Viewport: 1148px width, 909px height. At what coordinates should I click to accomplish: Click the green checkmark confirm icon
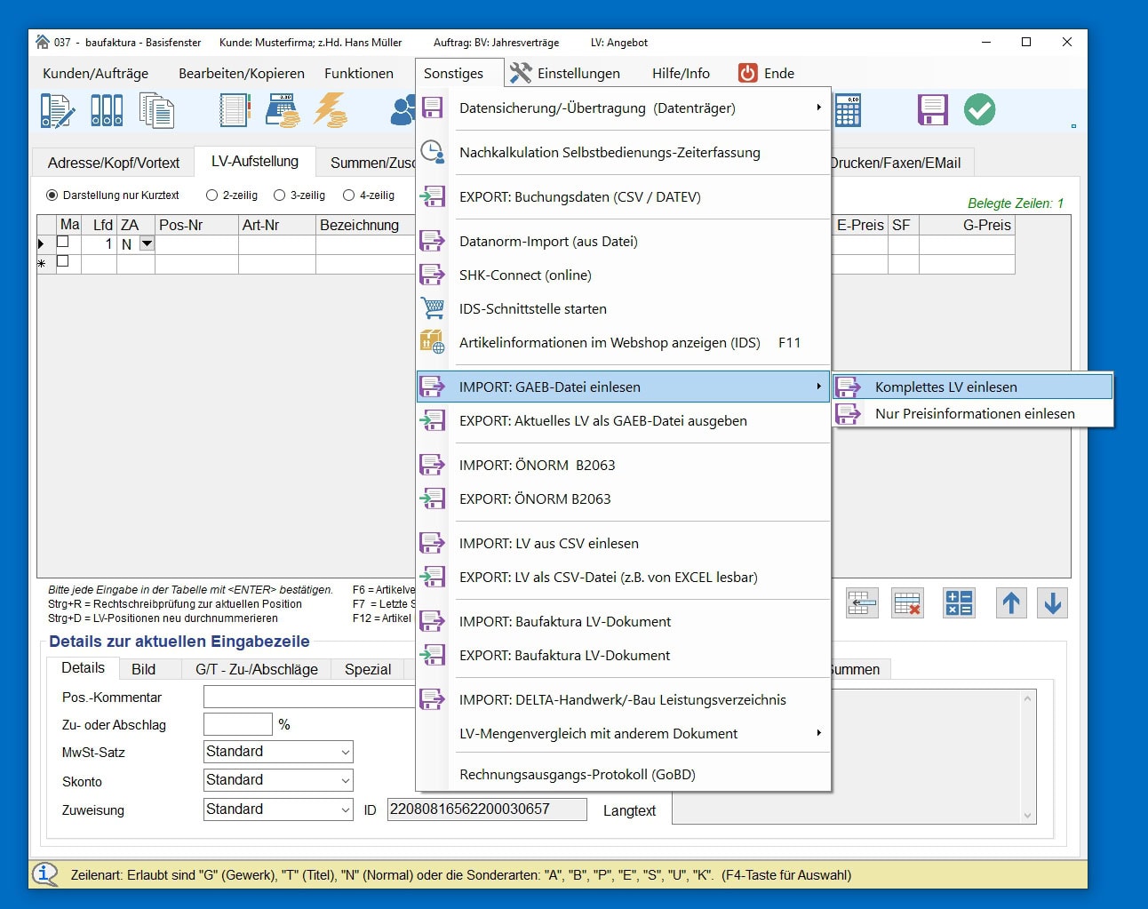pyautogui.click(x=979, y=110)
